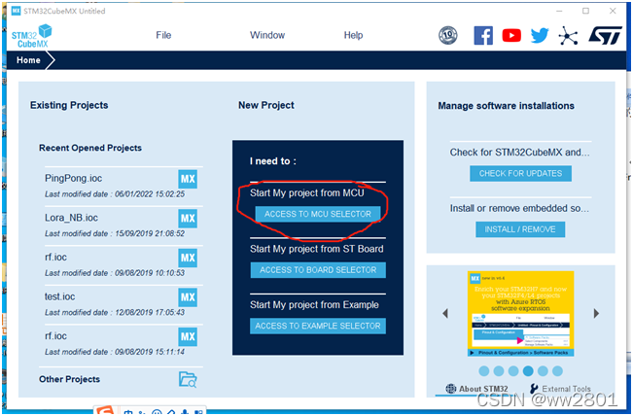Viewport: 633px width, 416px height.
Task: Switch to the About STM32 tab
Action: click(476, 389)
